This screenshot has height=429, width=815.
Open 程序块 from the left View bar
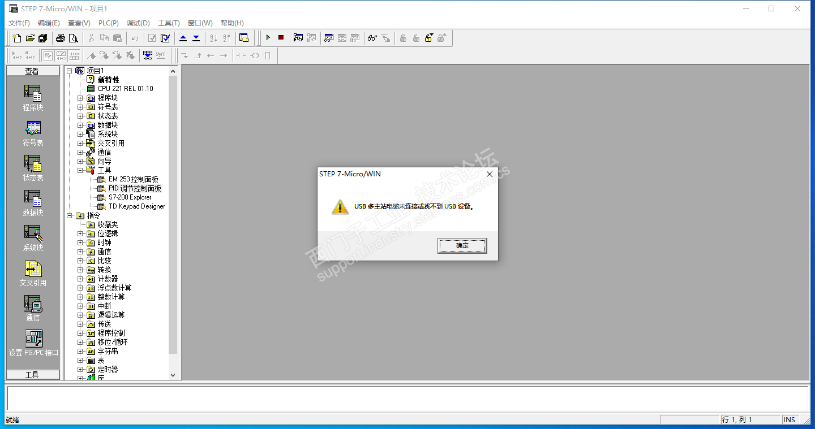coord(33,98)
